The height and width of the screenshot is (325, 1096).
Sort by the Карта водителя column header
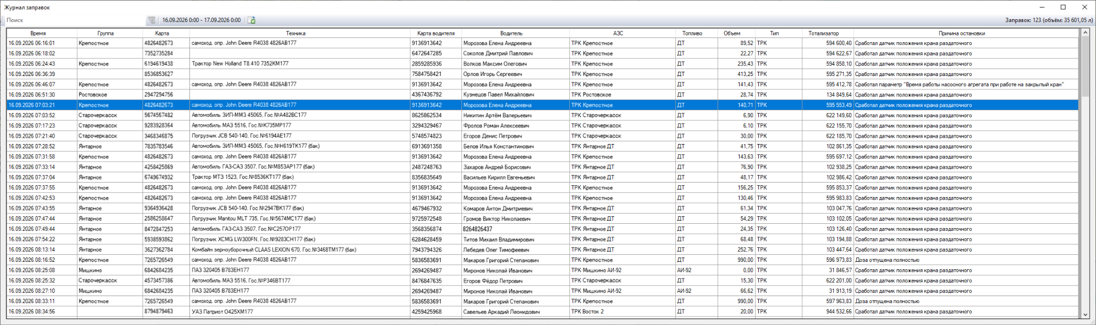[436, 33]
